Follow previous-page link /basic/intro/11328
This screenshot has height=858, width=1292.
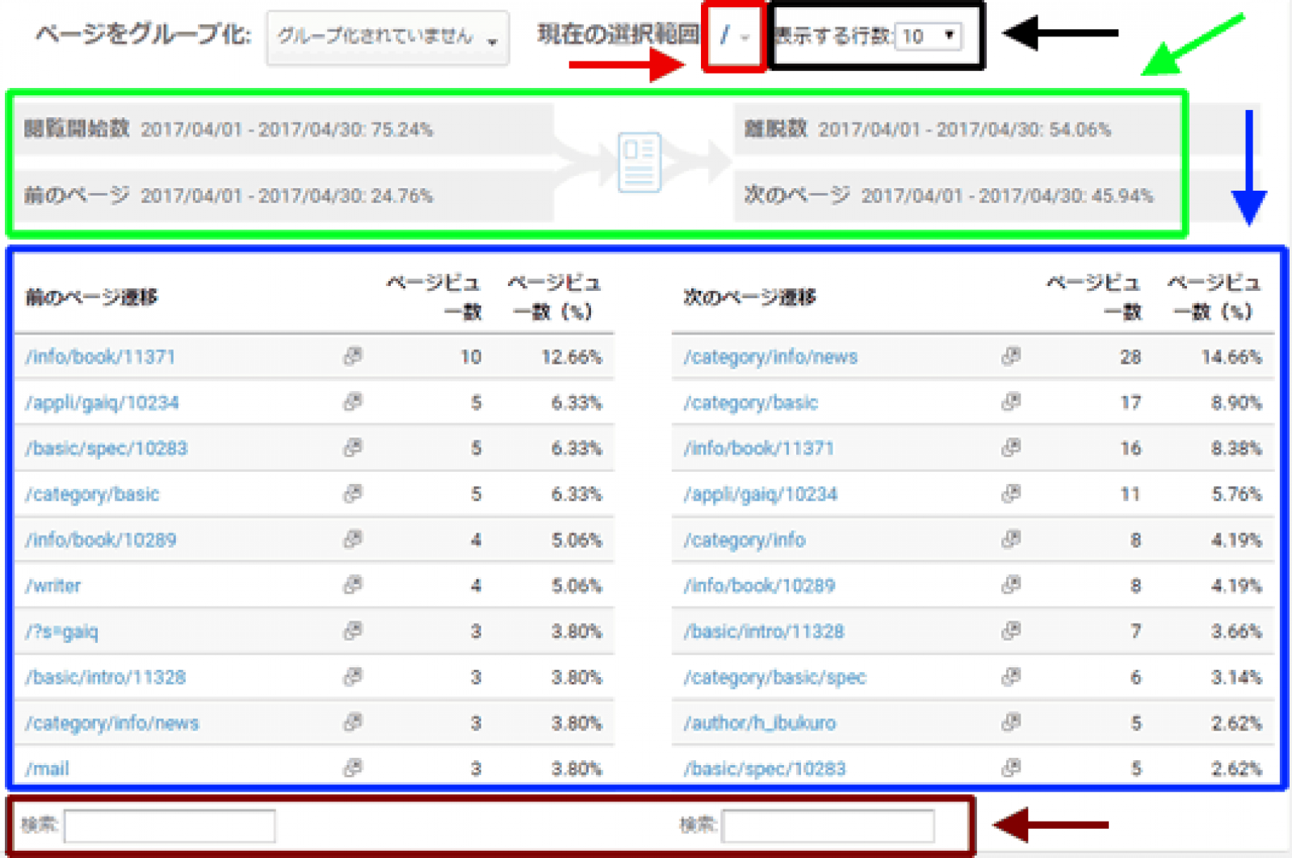coord(105,677)
